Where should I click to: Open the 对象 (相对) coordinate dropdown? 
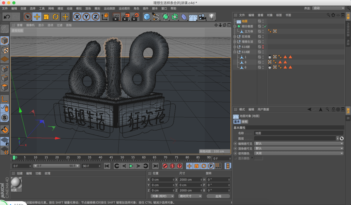tap(162, 196)
